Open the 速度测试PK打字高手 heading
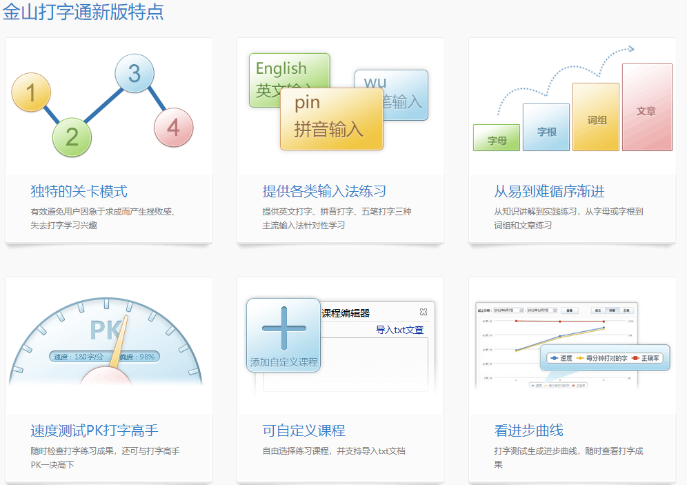687x485 pixels. click(94, 430)
